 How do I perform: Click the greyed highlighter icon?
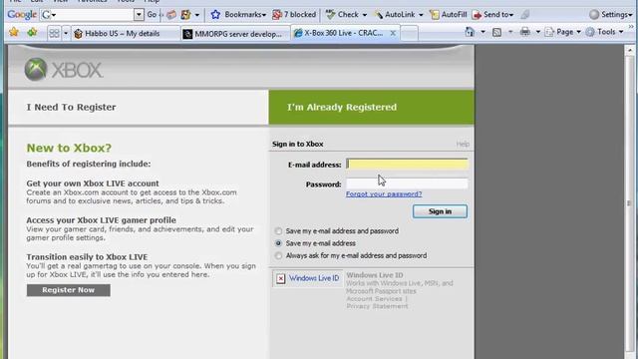[x=525, y=15]
